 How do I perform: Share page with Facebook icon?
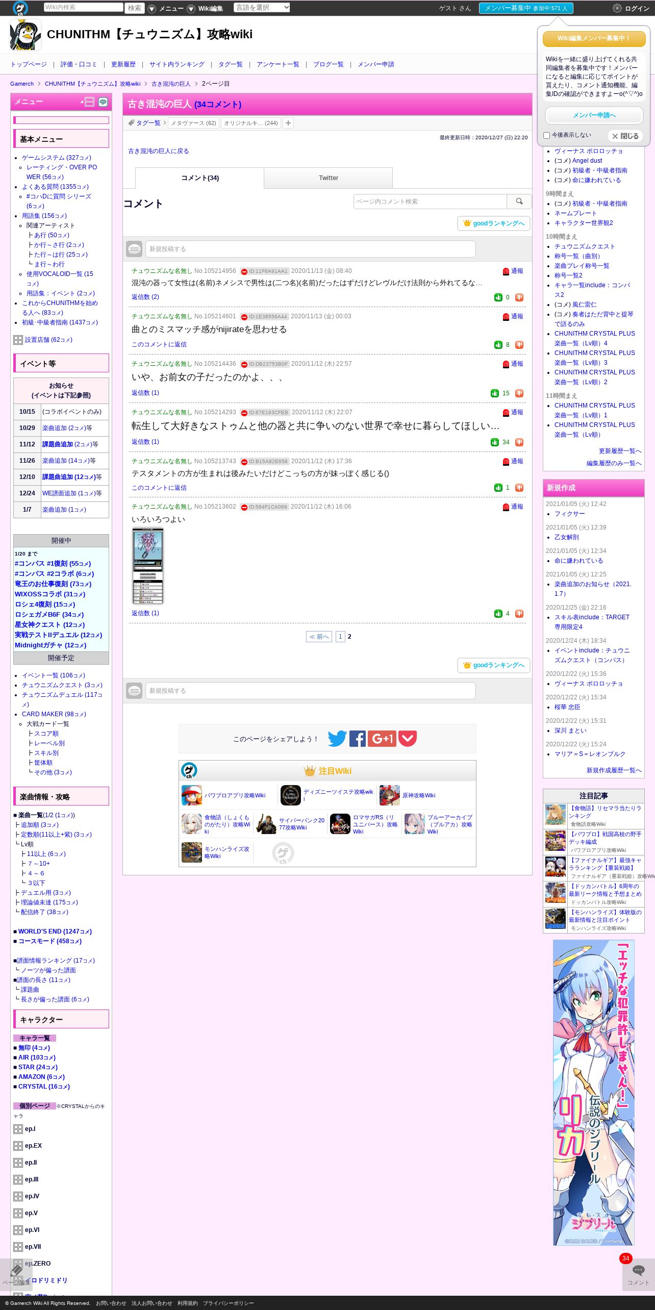tap(358, 739)
